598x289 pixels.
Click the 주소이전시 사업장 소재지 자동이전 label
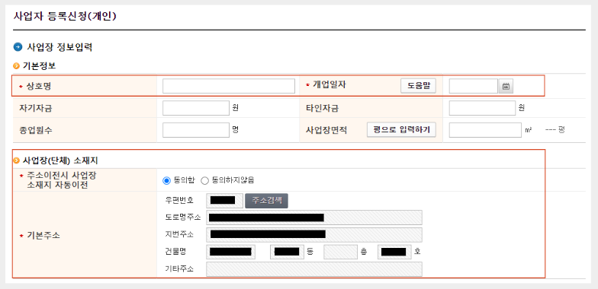[61, 180]
